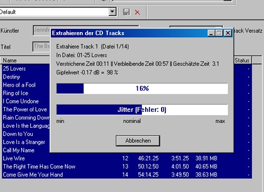Click the Extrahiere Track 1 (Datei 1/14) text
264x192 pixels.
(x=92, y=46)
